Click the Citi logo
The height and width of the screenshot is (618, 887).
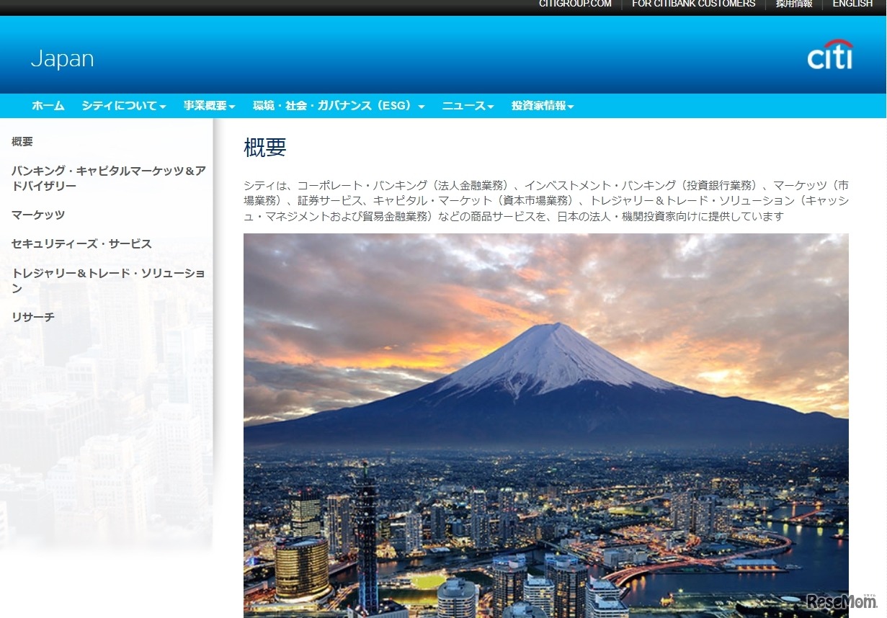pyautogui.click(x=829, y=55)
